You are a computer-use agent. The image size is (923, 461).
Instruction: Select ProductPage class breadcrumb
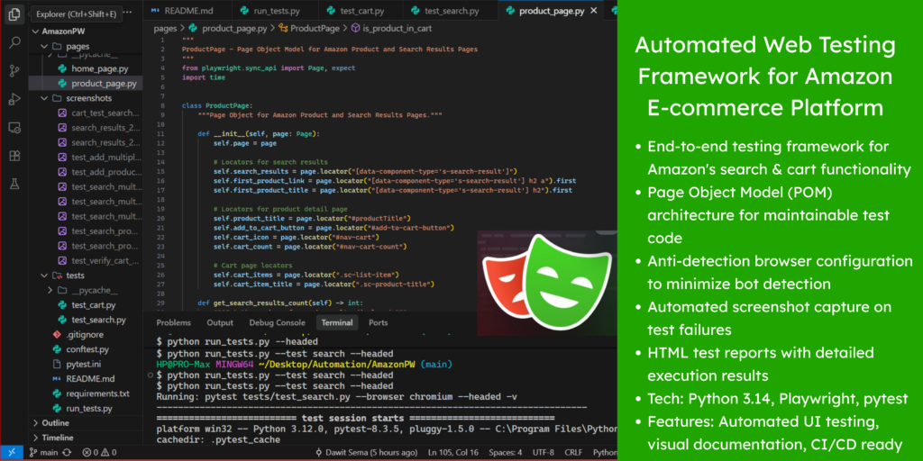(308, 28)
